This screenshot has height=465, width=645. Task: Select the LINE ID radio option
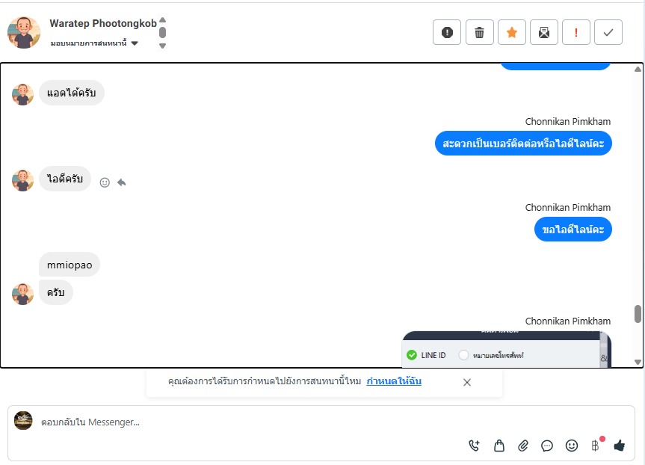(412, 355)
